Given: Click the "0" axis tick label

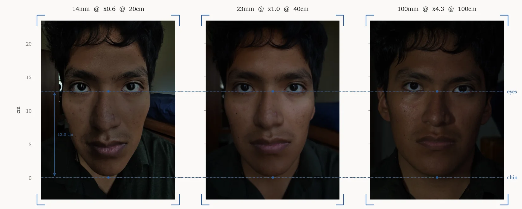Looking at the screenshot, I should [30, 178].
